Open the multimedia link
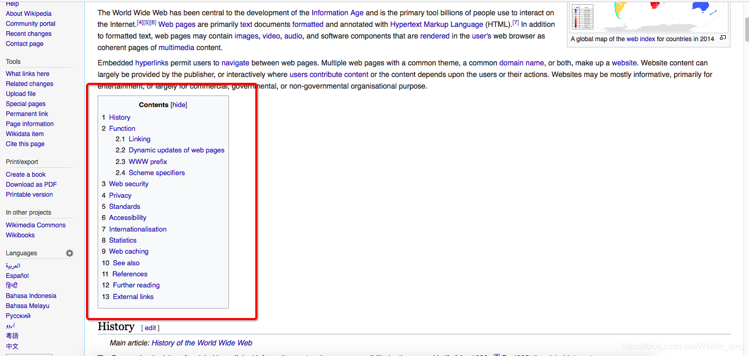Image resolution: width=749 pixels, height=356 pixels. 177,47
